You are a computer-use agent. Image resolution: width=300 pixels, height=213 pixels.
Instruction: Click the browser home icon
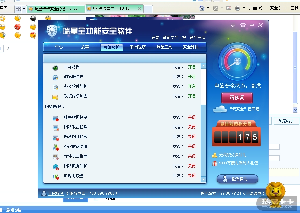[x=202, y=8]
